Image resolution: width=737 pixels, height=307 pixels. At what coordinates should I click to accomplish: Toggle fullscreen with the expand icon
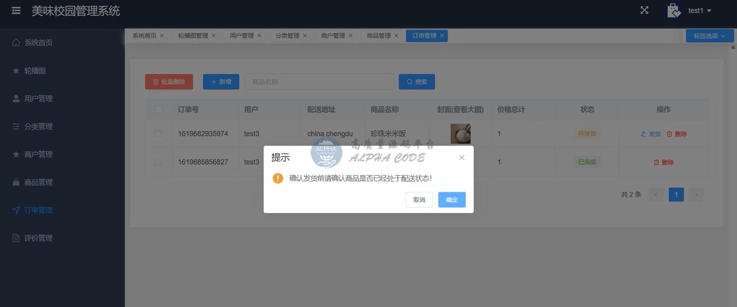644,10
